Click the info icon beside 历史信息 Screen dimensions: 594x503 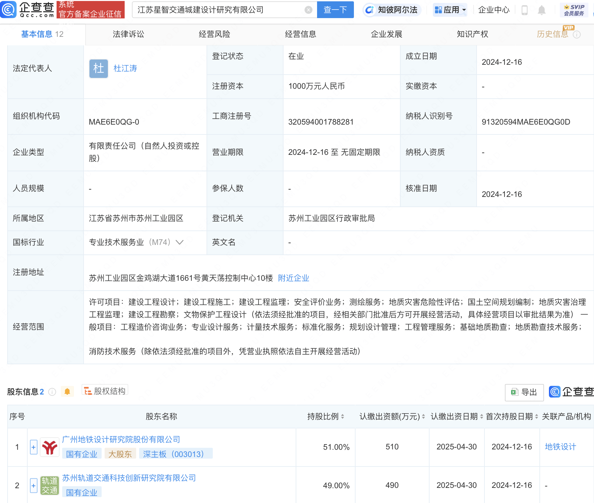tap(577, 35)
